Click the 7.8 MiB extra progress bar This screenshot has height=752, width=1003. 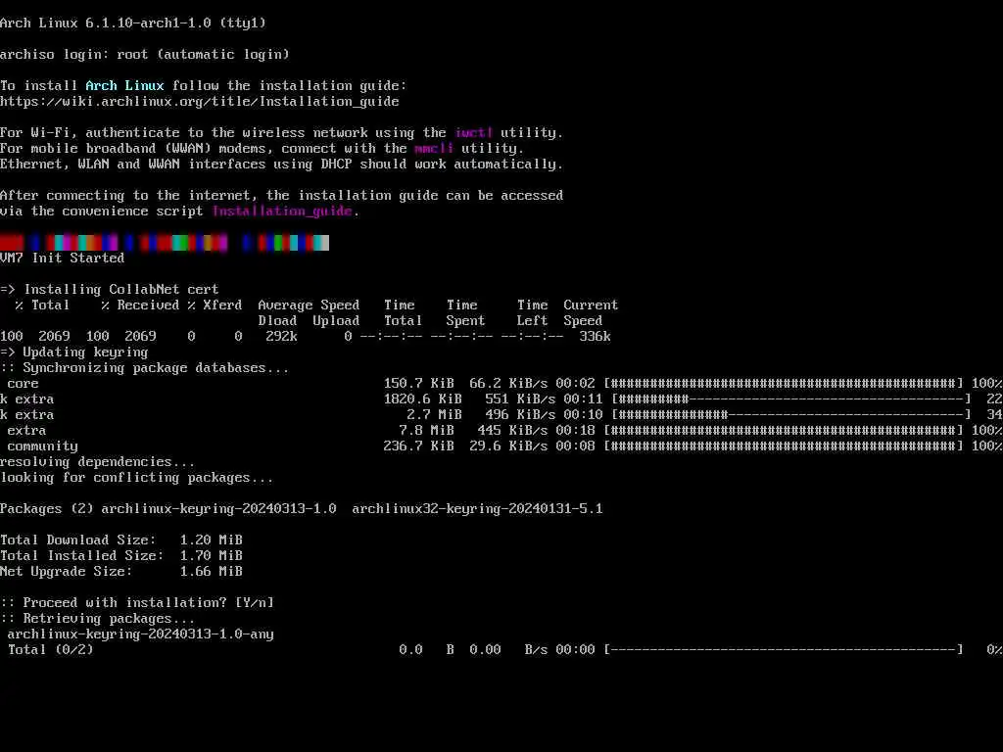(784, 431)
